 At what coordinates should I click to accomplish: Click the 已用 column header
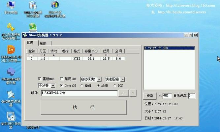tap(106, 51)
